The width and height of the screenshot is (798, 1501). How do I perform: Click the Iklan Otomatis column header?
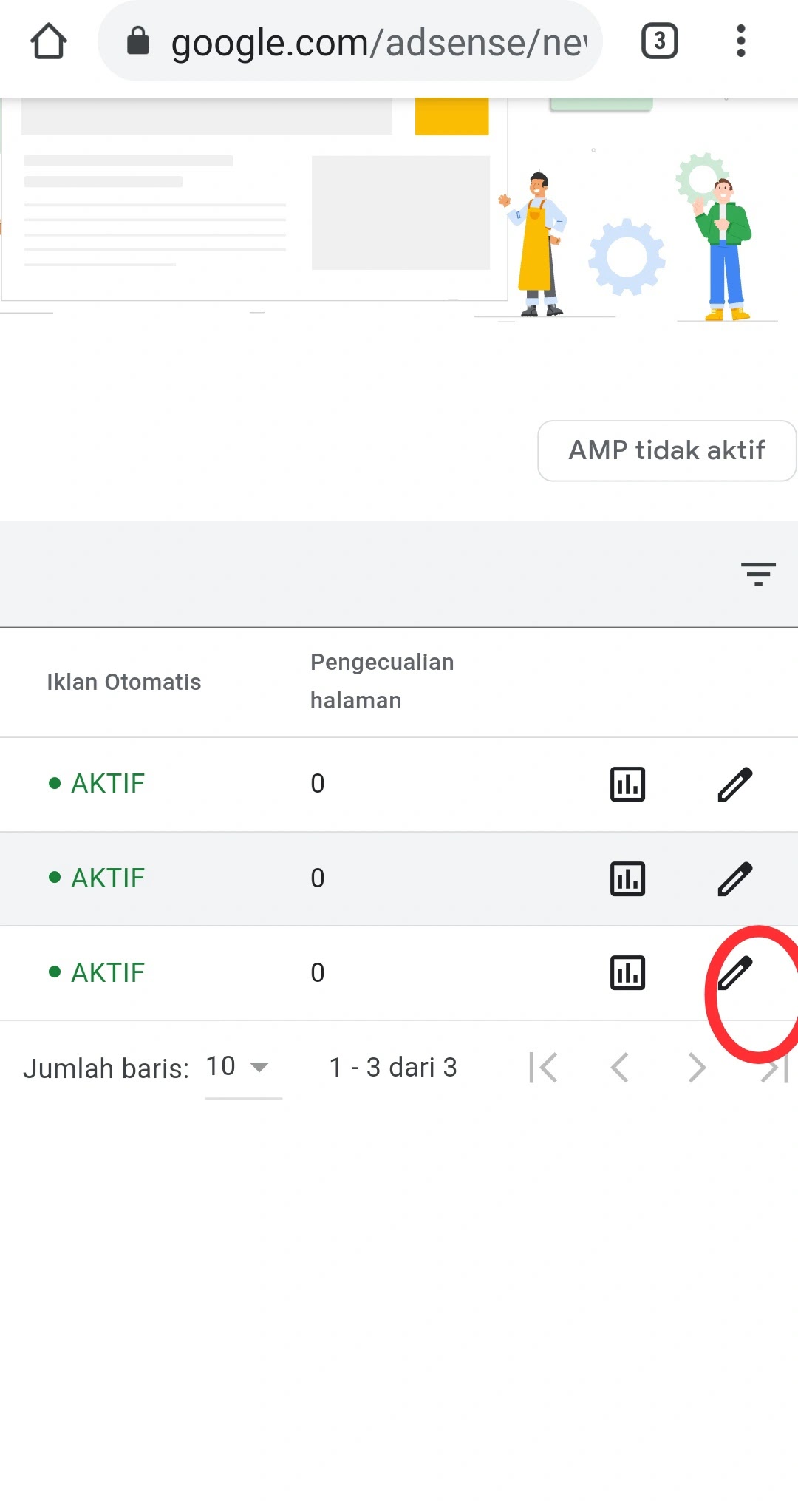(124, 682)
